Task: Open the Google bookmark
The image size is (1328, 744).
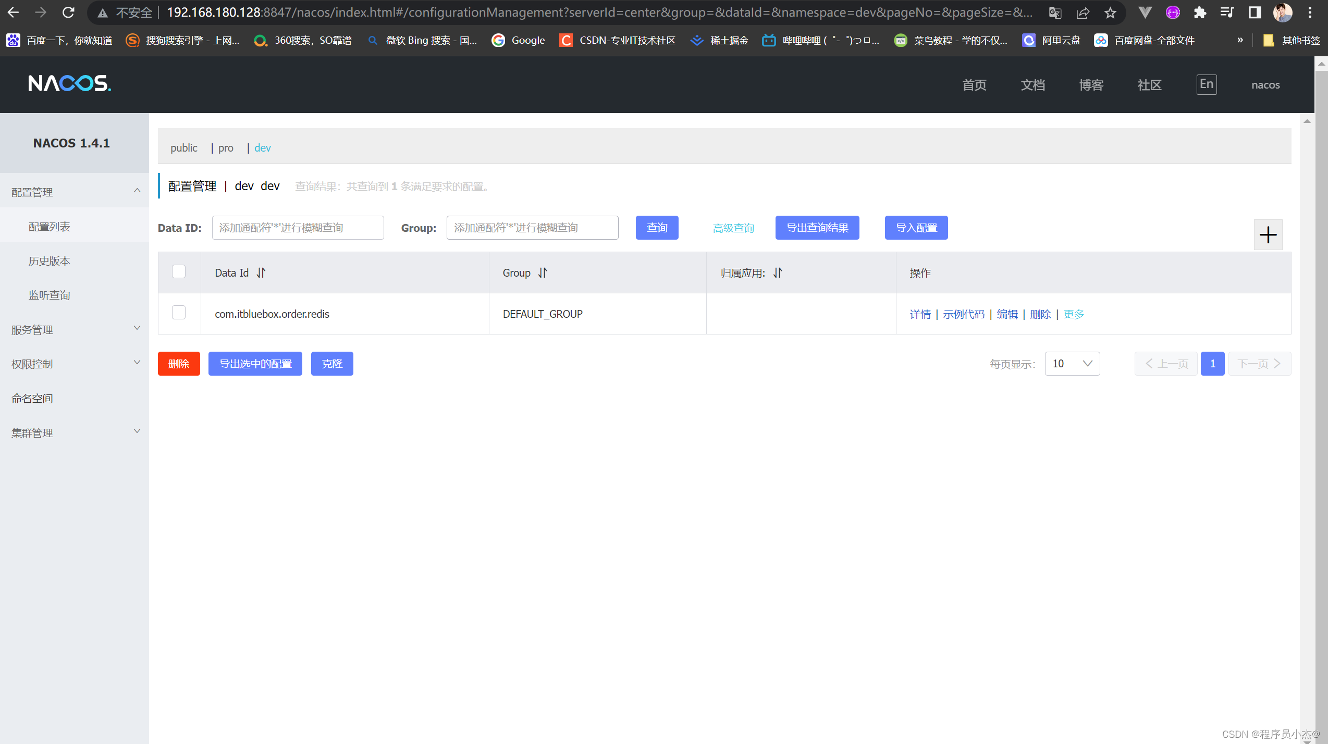Action: (x=519, y=40)
